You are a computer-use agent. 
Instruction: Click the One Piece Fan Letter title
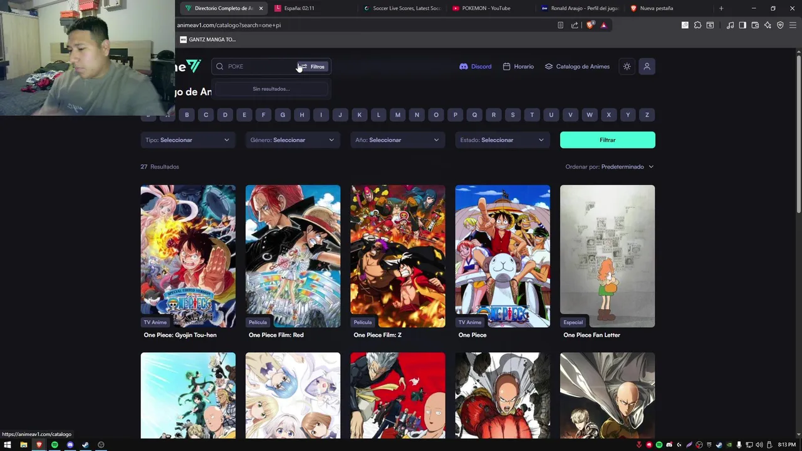[591, 335]
